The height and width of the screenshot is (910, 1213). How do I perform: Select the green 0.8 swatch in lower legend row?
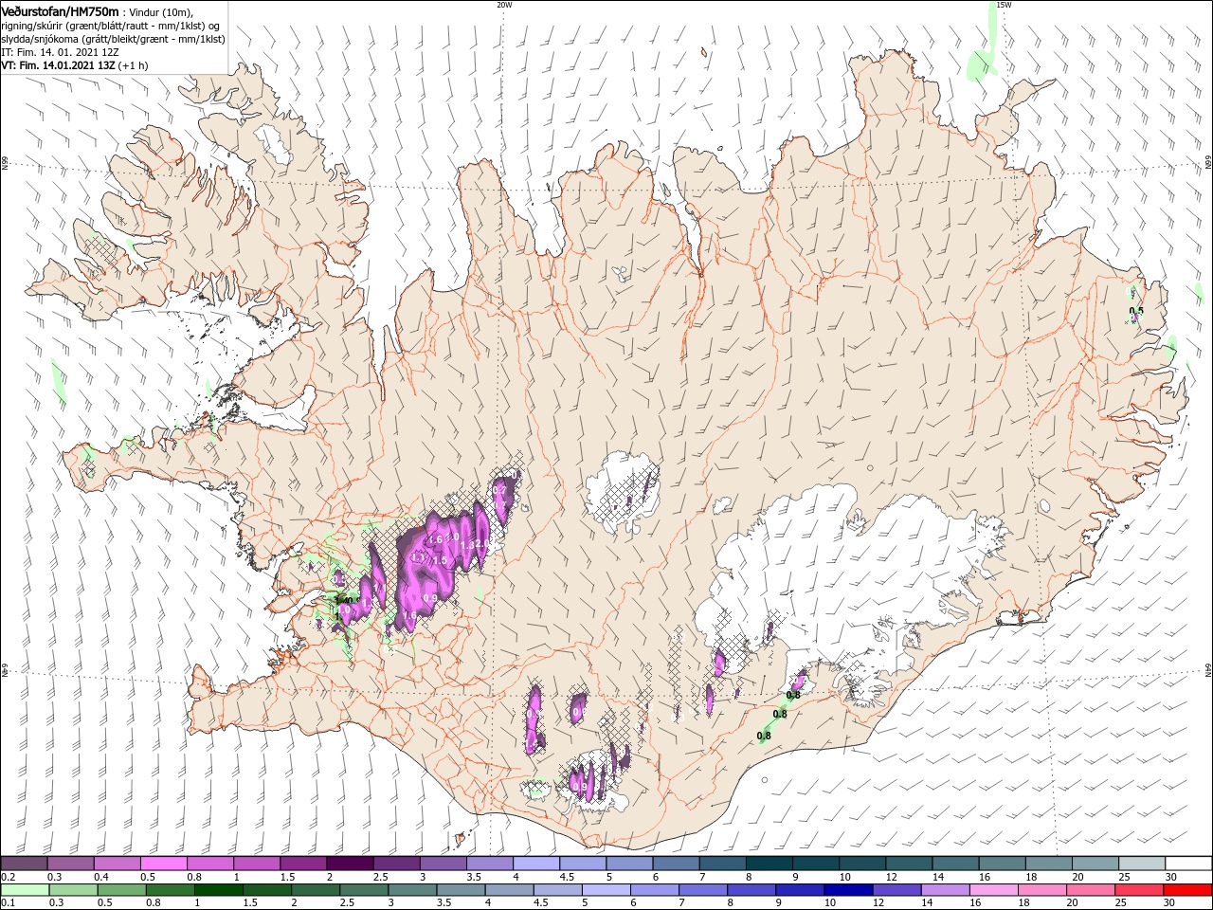170,890
